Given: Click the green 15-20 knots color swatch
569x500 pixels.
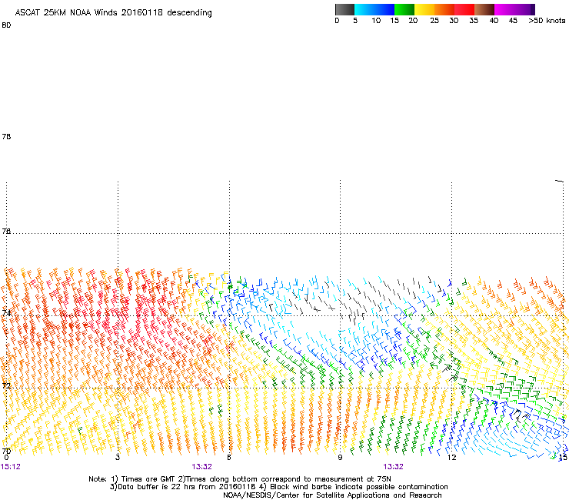Looking at the screenshot, I should tap(404, 9).
